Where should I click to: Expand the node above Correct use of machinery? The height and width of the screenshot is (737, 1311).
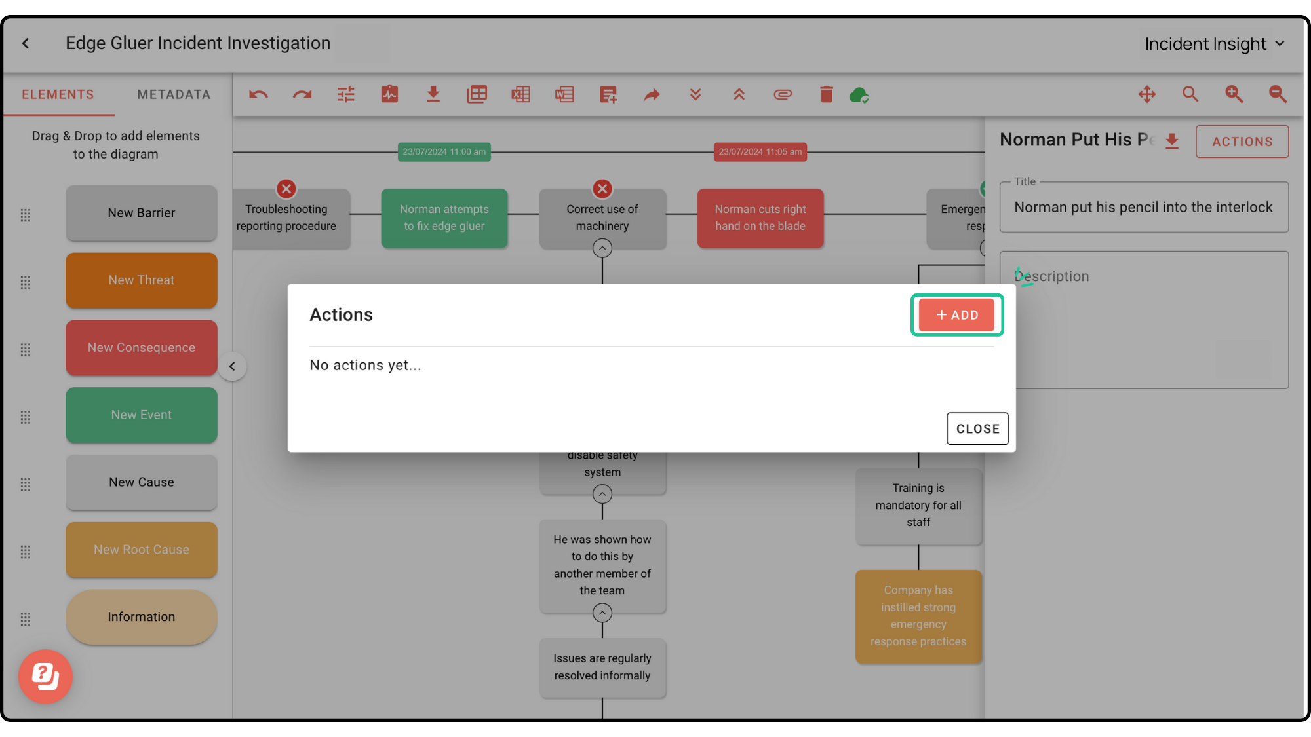[602, 248]
